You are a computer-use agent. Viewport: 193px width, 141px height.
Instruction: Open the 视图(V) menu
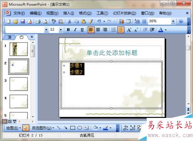coord(52,13)
